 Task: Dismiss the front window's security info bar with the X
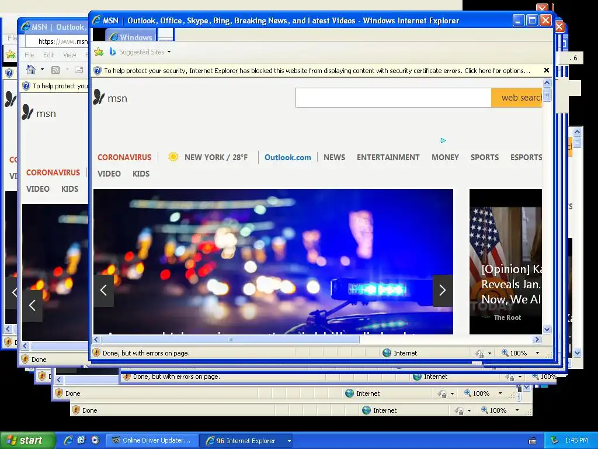click(546, 70)
